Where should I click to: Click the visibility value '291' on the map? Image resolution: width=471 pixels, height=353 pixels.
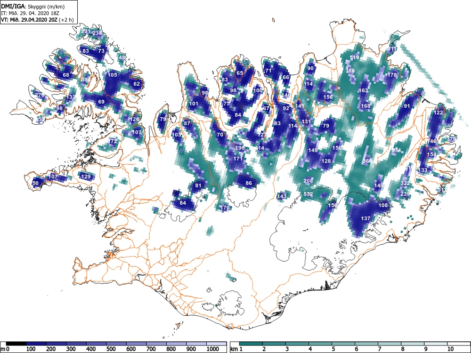[x=86, y=31]
